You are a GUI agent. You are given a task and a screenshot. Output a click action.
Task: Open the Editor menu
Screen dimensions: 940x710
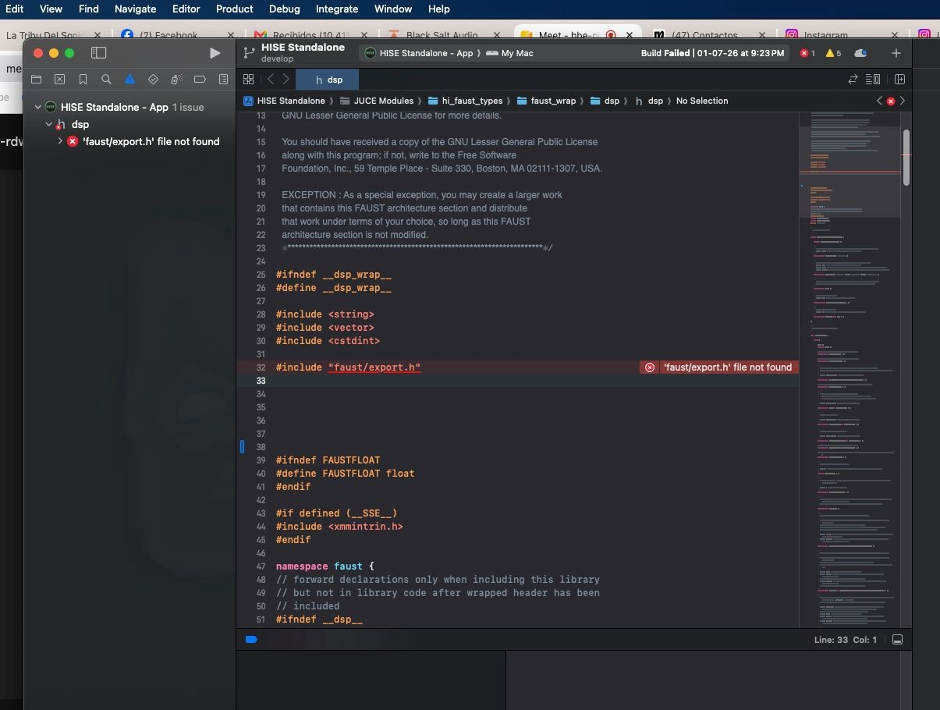click(186, 9)
